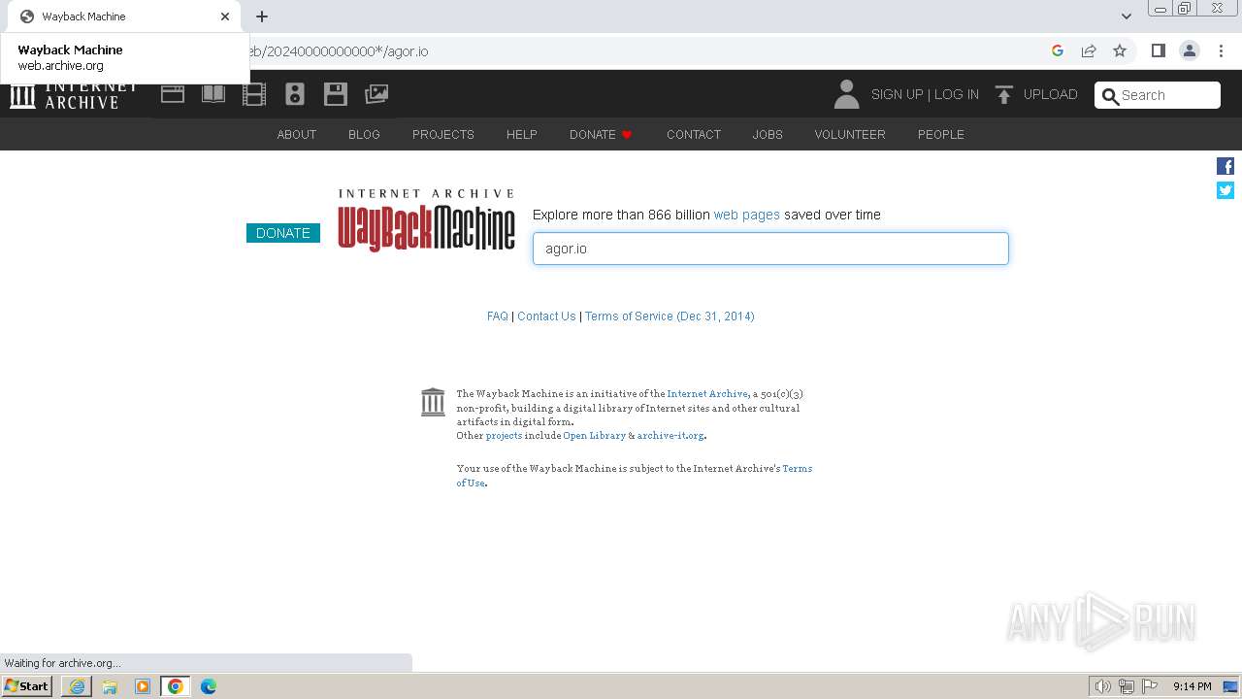Open the Video film strip icon
This screenshot has width=1242, height=699.
tap(254, 94)
